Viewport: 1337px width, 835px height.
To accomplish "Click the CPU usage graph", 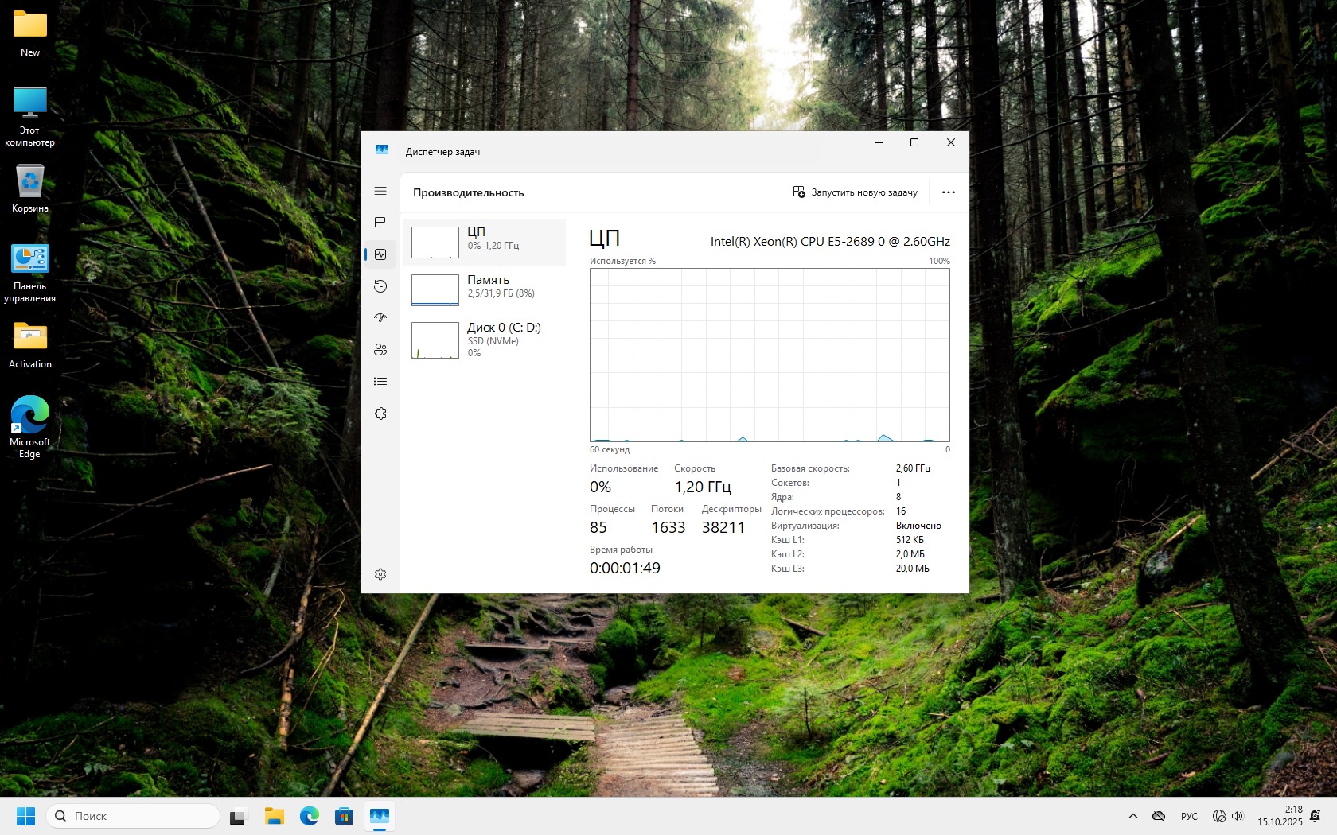I will [769, 355].
